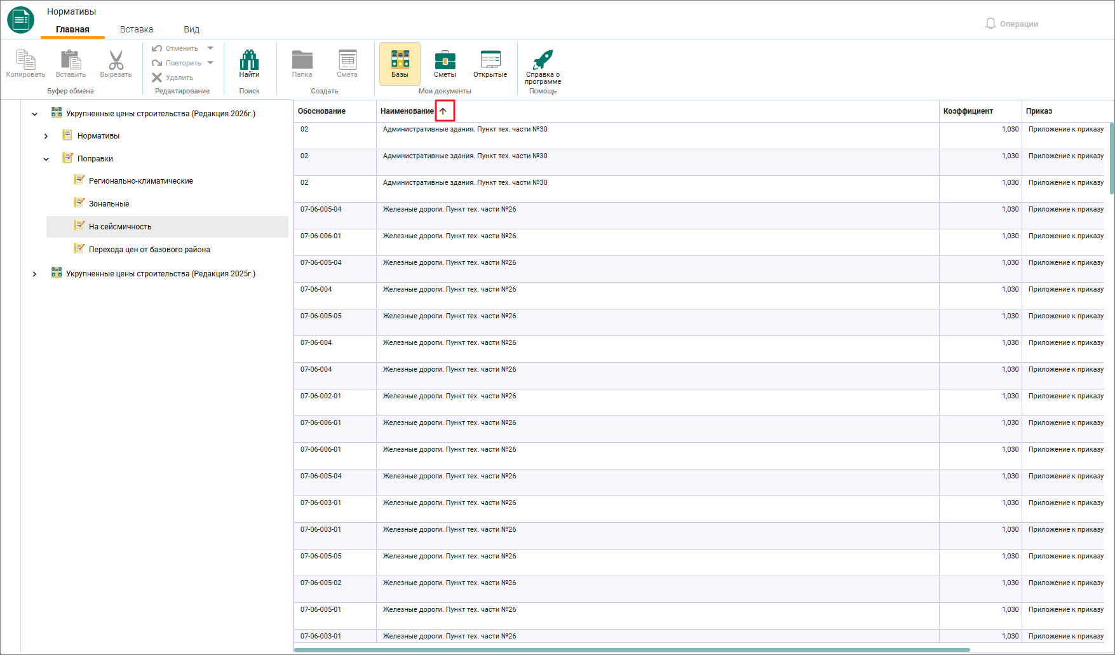Toggle sort arrow on Наименование column

coord(443,111)
